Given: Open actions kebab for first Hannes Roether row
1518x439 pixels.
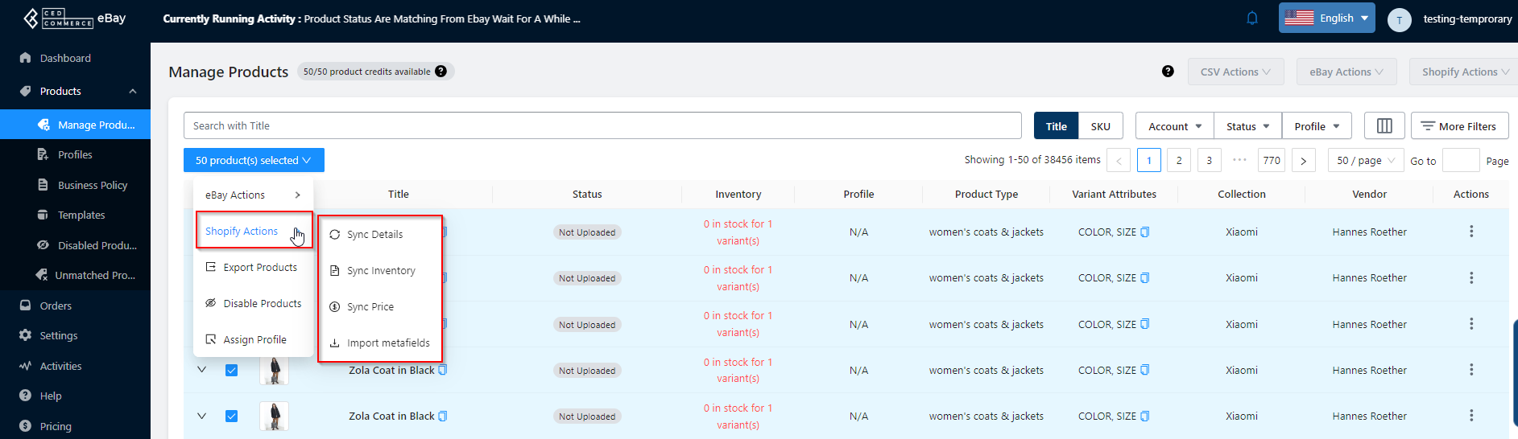Looking at the screenshot, I should pyautogui.click(x=1471, y=232).
